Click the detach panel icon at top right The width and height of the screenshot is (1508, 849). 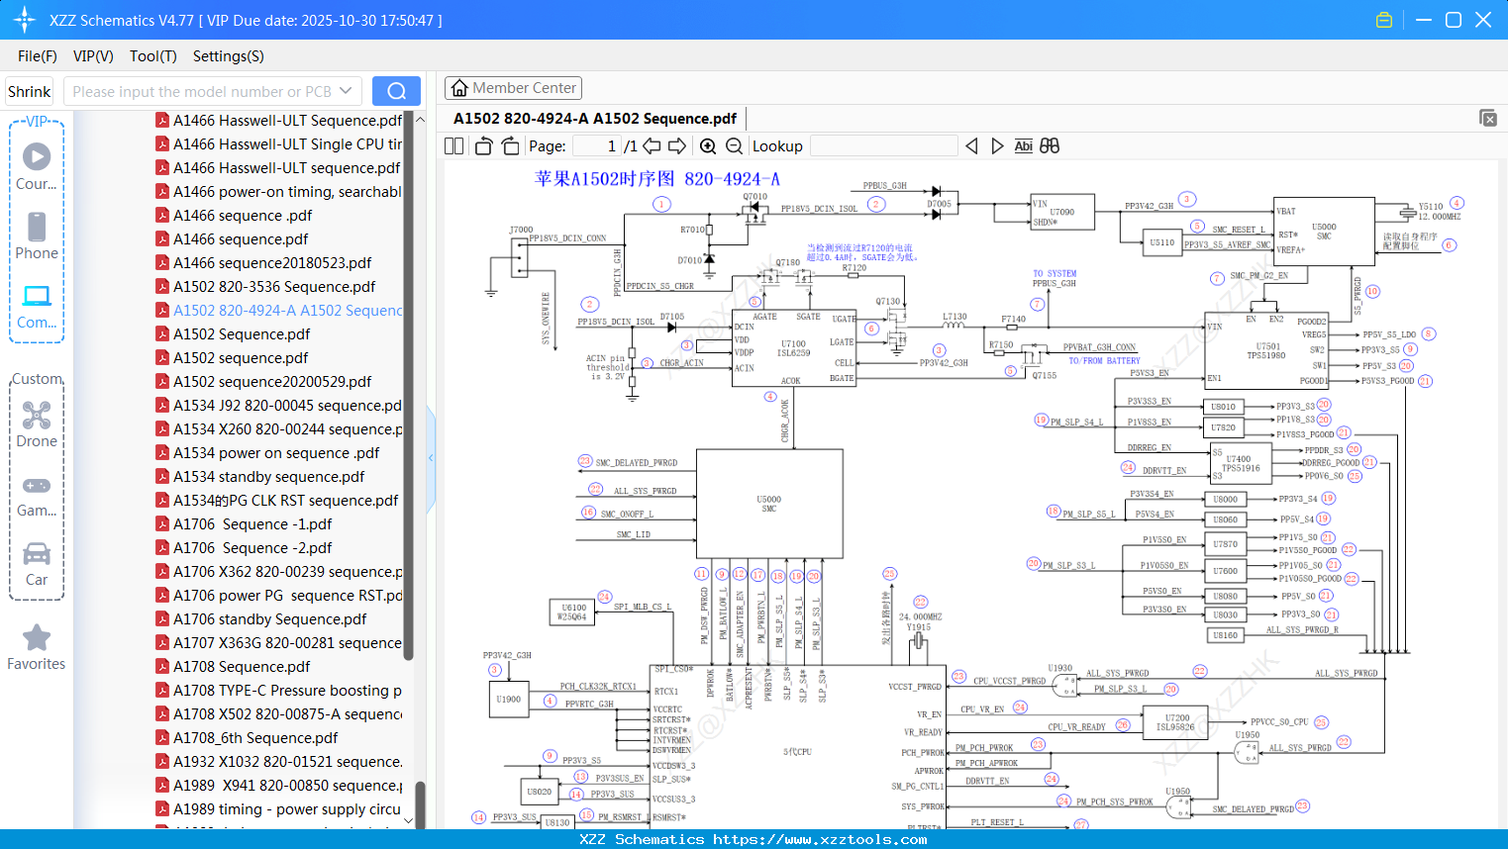[1488, 118]
